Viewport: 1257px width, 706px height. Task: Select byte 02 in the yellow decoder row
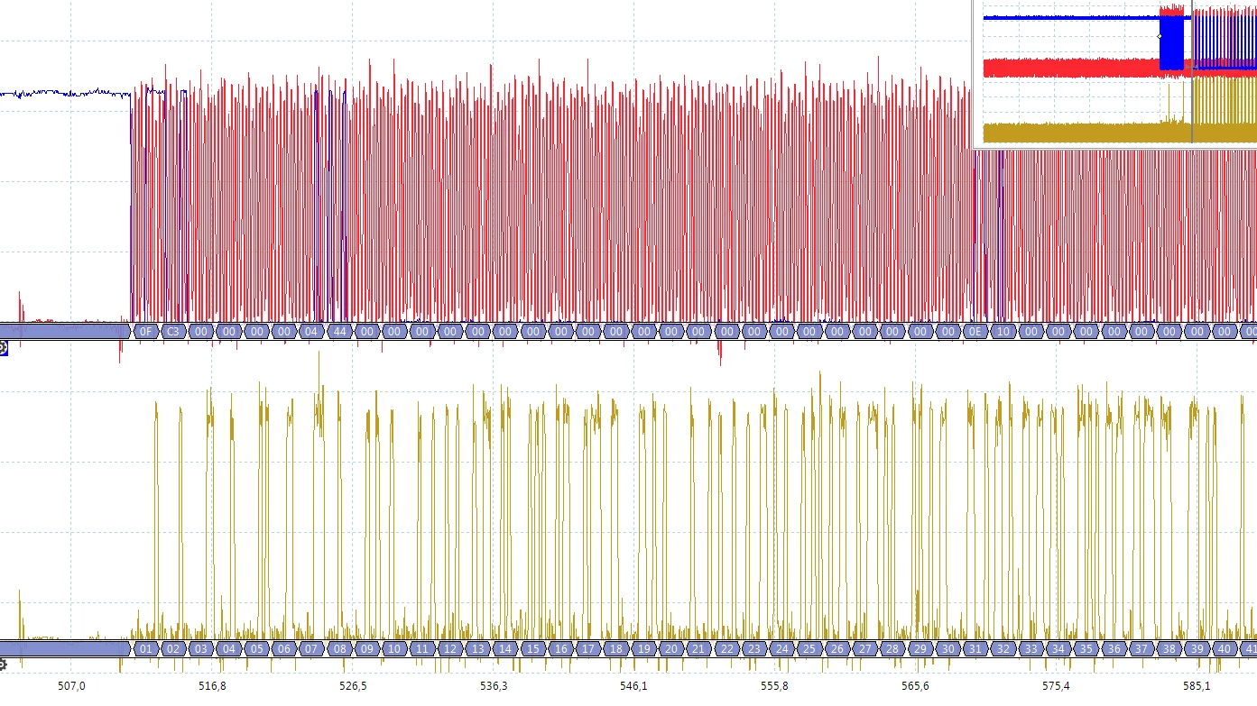(173, 648)
